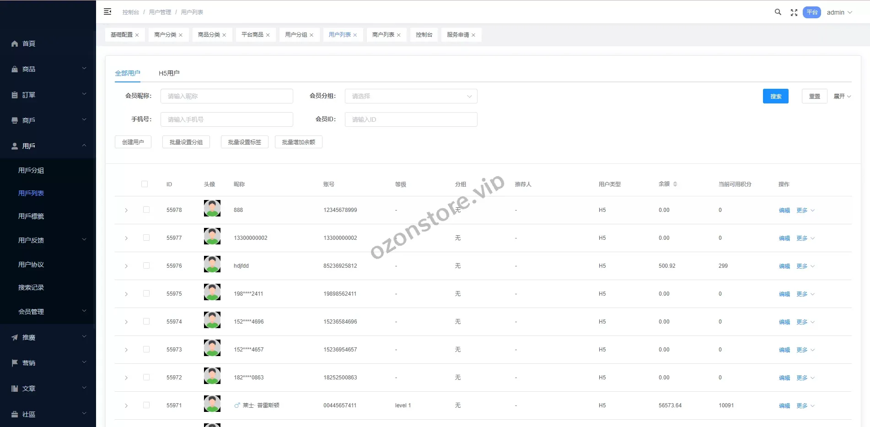Click the blue 搜索 button
Image resolution: width=870 pixels, height=427 pixels.
(x=775, y=96)
